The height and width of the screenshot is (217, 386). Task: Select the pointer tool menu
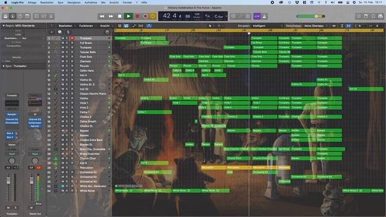click(x=210, y=25)
